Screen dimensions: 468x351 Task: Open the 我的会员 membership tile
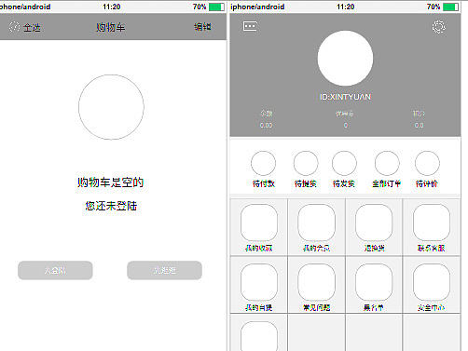point(316,227)
